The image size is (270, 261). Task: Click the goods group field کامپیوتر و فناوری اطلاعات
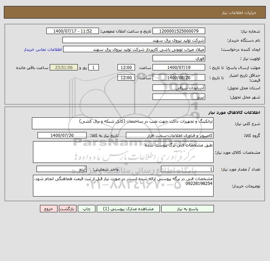point(170,135)
